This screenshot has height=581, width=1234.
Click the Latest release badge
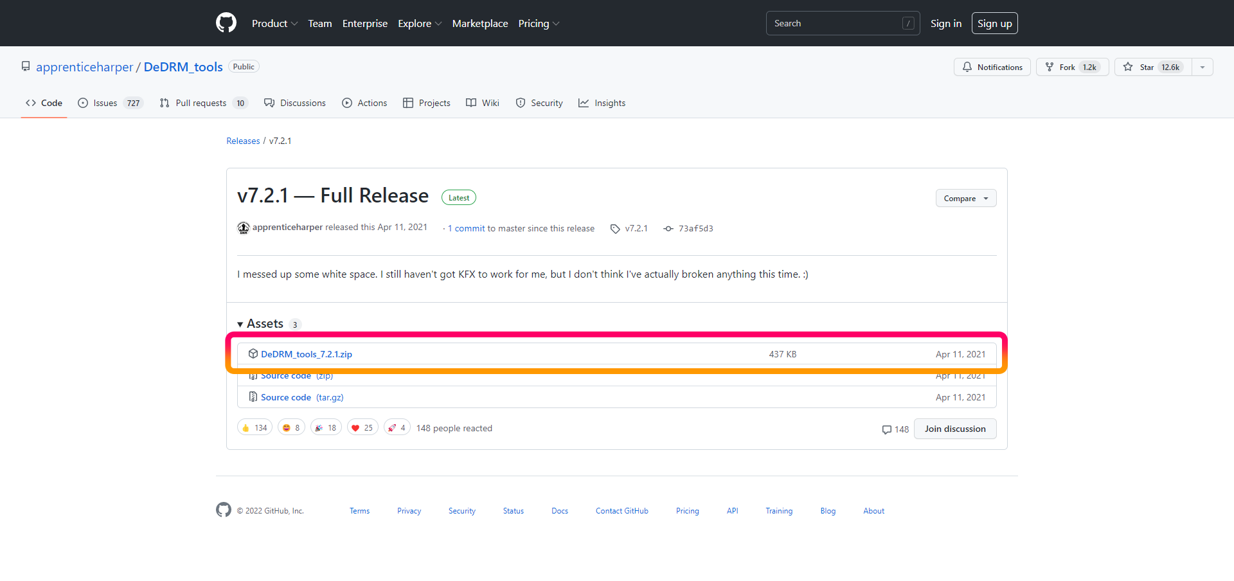pyautogui.click(x=459, y=198)
